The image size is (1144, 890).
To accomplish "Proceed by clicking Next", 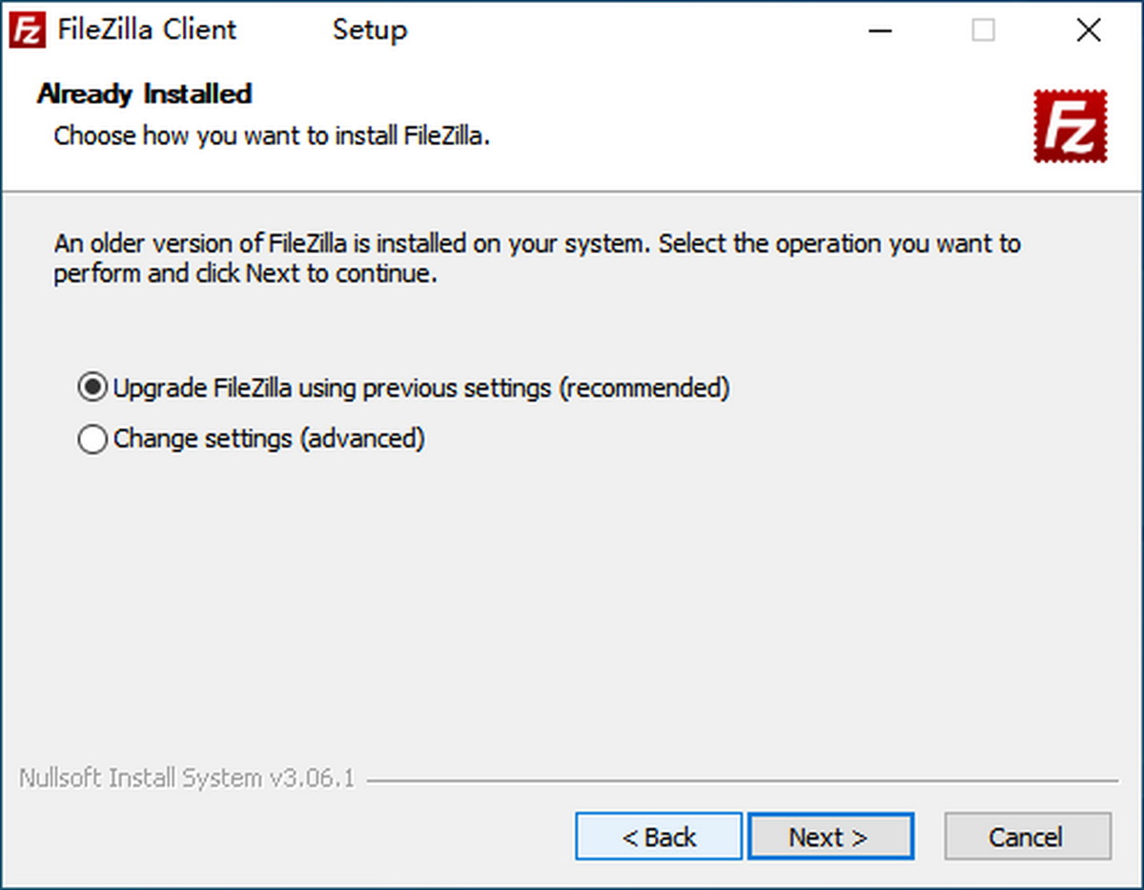I will pyautogui.click(x=830, y=836).
